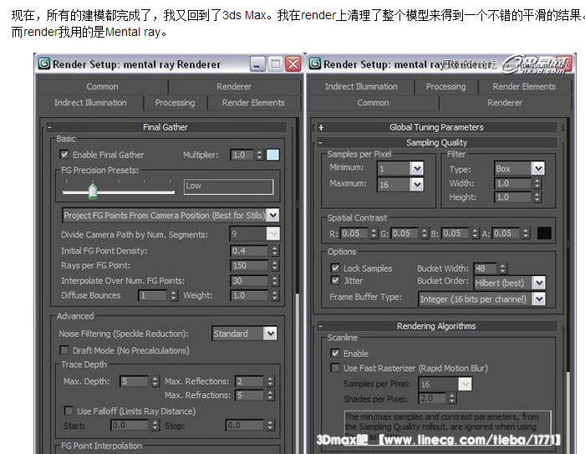
Task: Click the FG preset Low text field
Action: click(228, 186)
